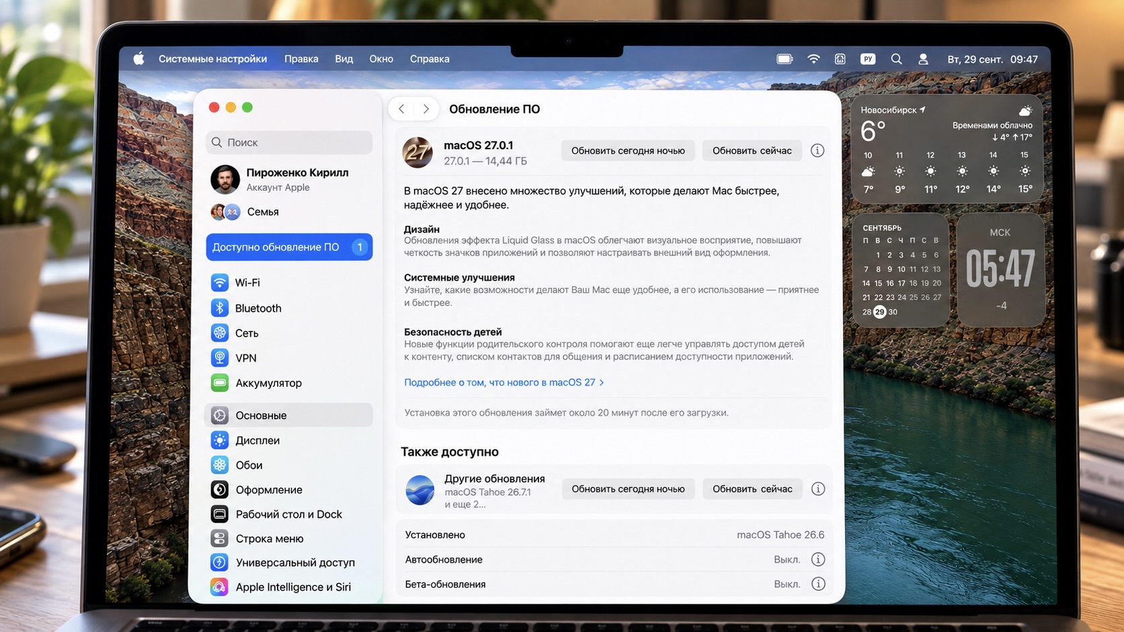Open Bluetooth settings icon in sidebar

pos(220,308)
